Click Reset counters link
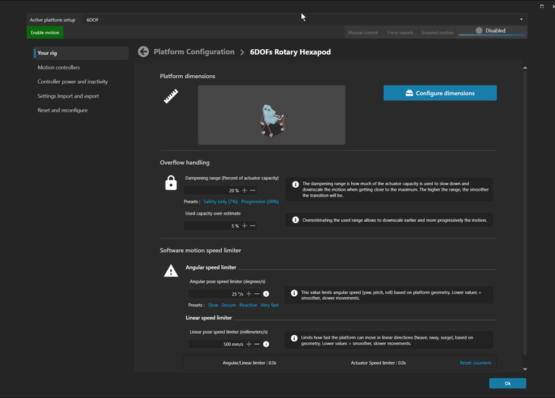The width and height of the screenshot is (555, 398). pyautogui.click(x=476, y=363)
